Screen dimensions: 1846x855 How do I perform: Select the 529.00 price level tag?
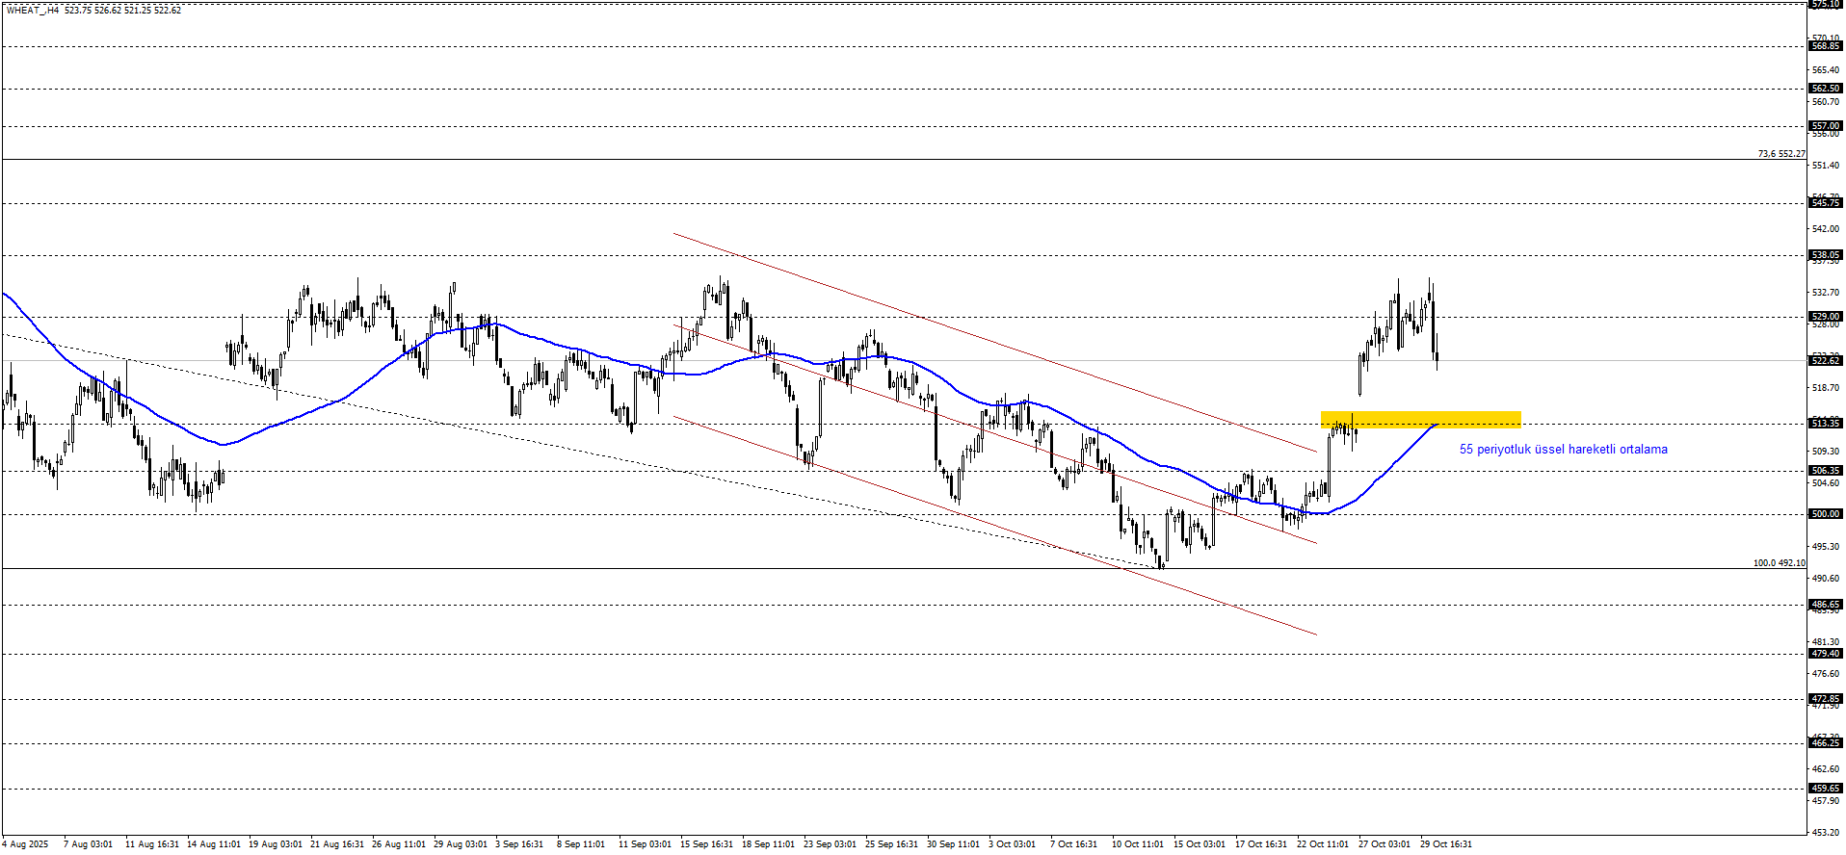point(1825,317)
